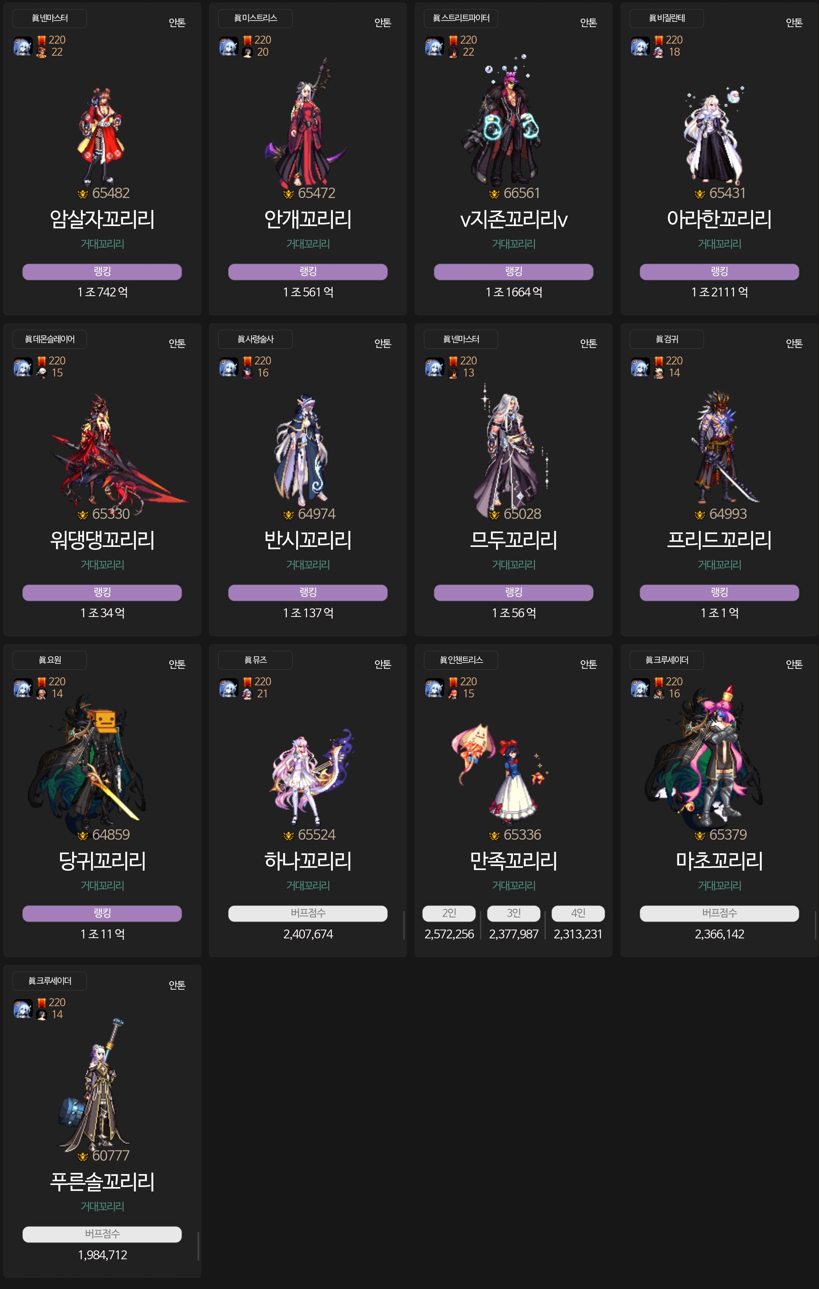Click the 버프점수 bar under 하나꼬리리
The image size is (819, 1289).
[x=308, y=913]
